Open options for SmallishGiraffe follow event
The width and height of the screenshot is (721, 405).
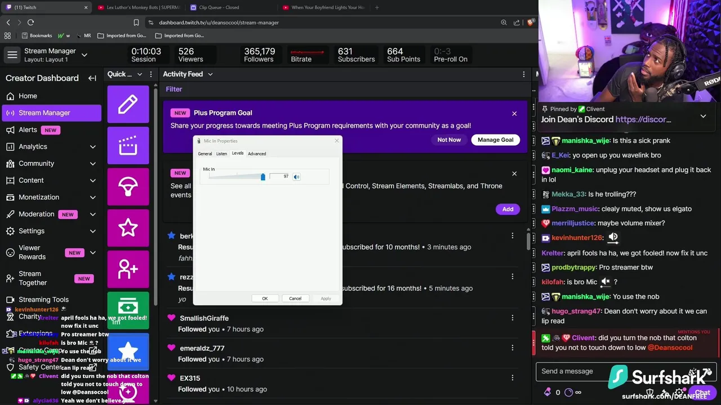click(x=513, y=318)
